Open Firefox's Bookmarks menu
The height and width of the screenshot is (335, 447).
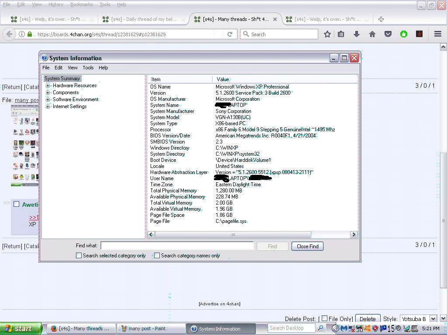pyautogui.click(x=82, y=4)
